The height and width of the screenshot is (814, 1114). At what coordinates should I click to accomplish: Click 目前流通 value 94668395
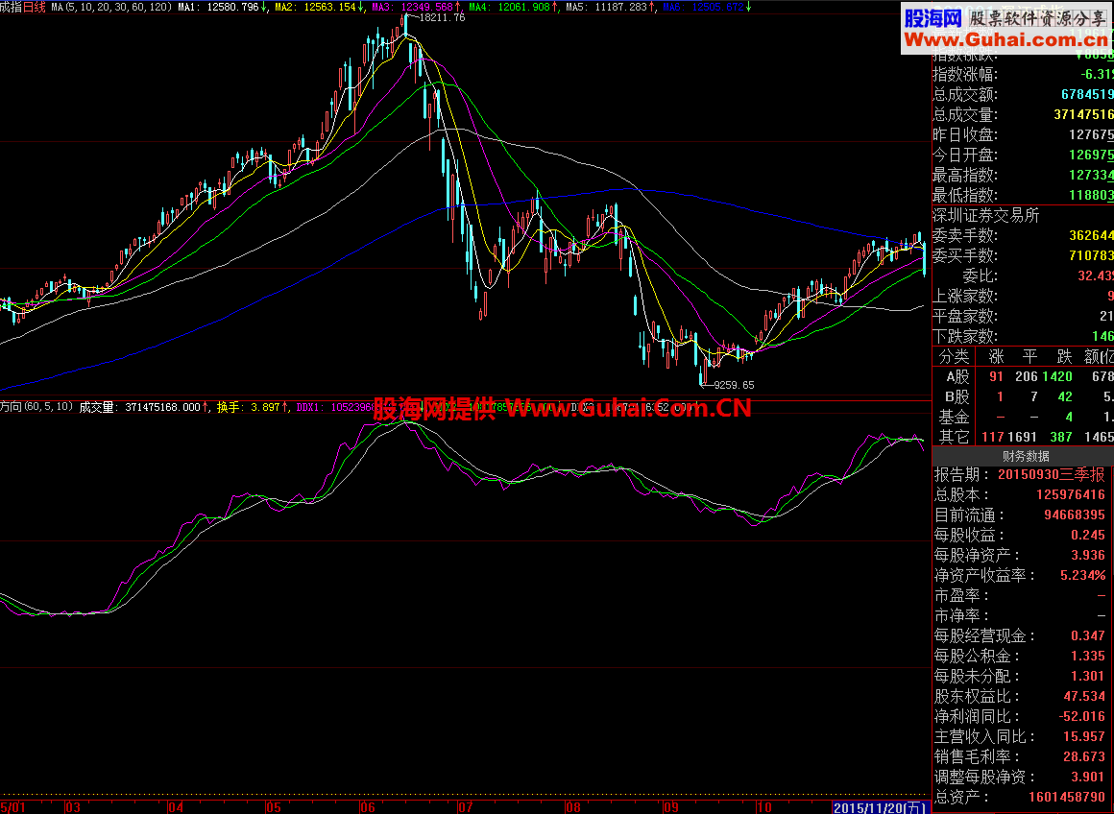tap(1075, 515)
